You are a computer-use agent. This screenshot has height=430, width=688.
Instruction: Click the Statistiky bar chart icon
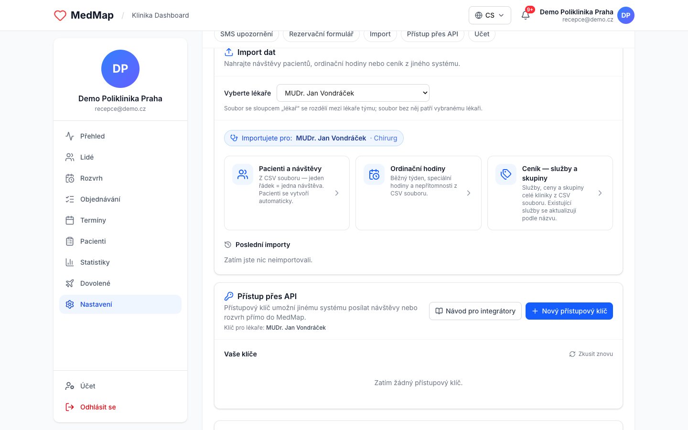[x=70, y=262]
